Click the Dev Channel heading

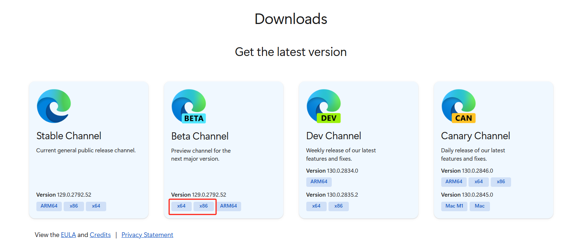click(x=334, y=136)
